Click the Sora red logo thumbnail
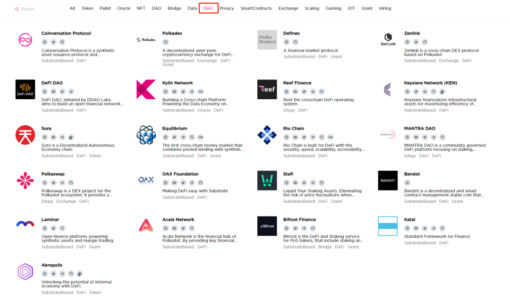 coord(25,135)
